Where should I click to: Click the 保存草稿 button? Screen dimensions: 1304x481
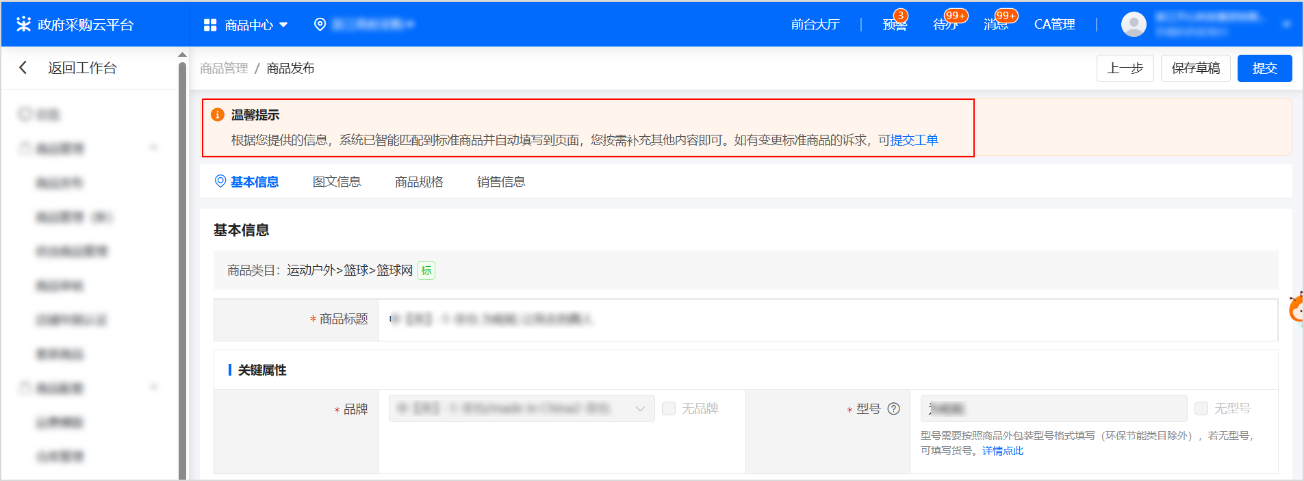(1195, 68)
